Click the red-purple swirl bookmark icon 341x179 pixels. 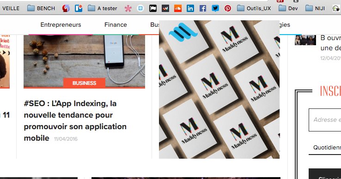coord(66,8)
